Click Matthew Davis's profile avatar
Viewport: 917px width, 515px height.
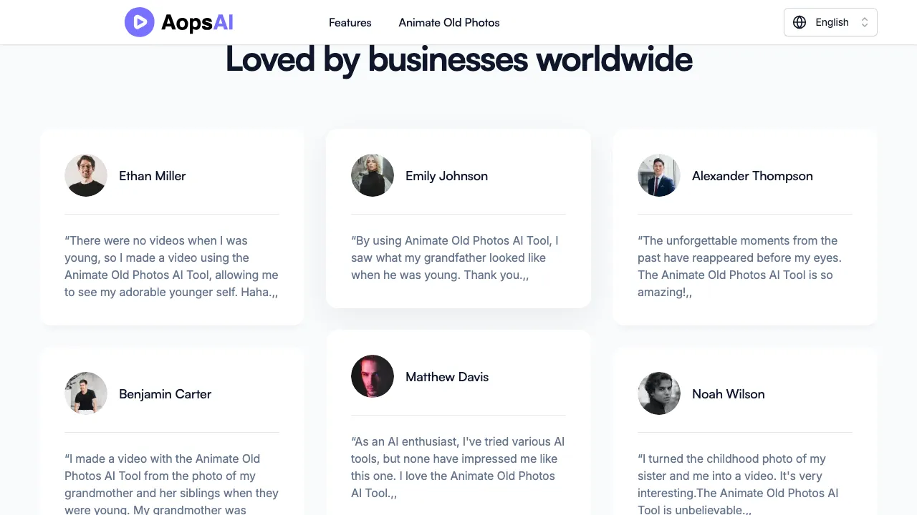[373, 376]
